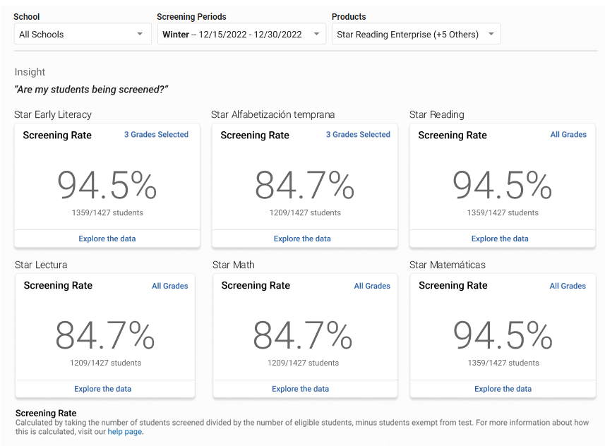Explore the data for Star Math
The height and width of the screenshot is (446, 605).
[302, 389]
